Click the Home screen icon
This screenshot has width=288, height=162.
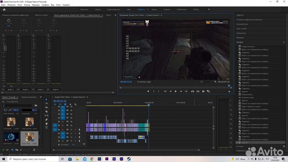coord(4,10)
